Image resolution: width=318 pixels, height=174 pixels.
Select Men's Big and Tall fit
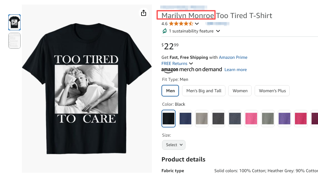click(x=204, y=91)
